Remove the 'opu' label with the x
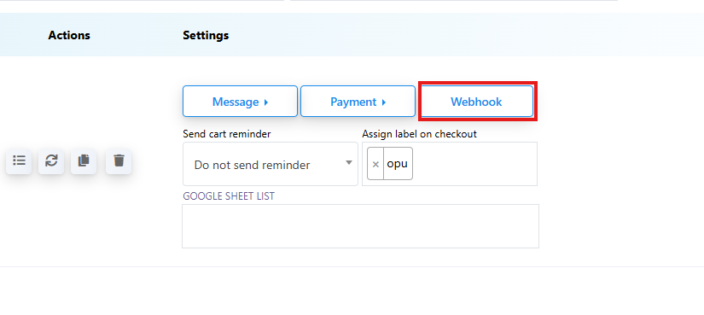This screenshot has height=315, width=704. (x=375, y=164)
